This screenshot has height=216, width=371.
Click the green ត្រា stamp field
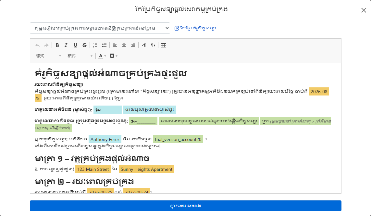(x=295, y=121)
